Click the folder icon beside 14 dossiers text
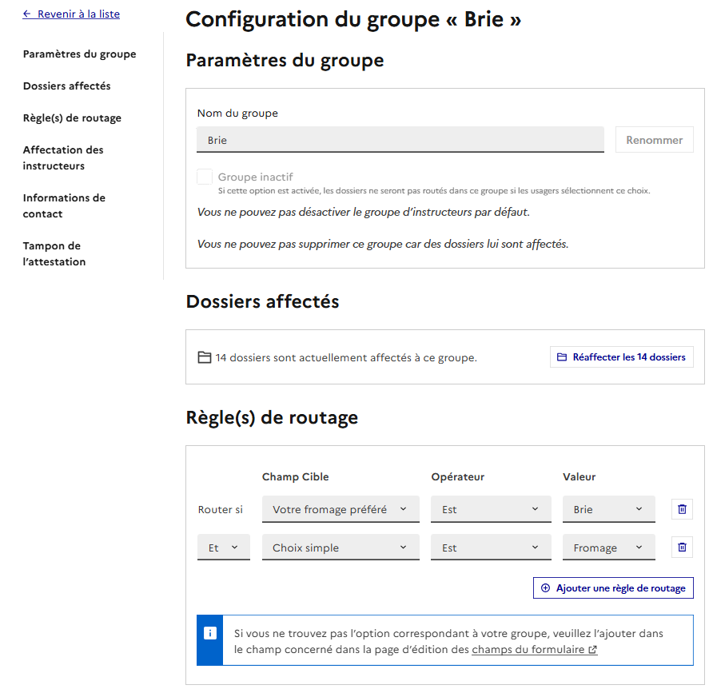 click(205, 357)
